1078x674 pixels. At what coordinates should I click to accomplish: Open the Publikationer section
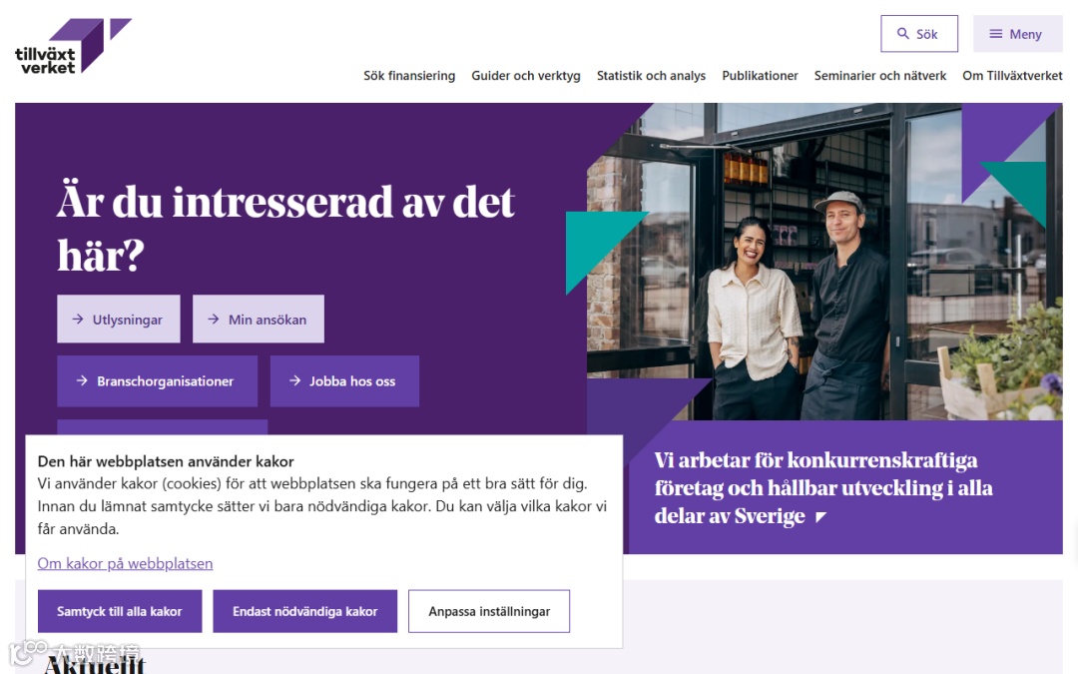[760, 76]
